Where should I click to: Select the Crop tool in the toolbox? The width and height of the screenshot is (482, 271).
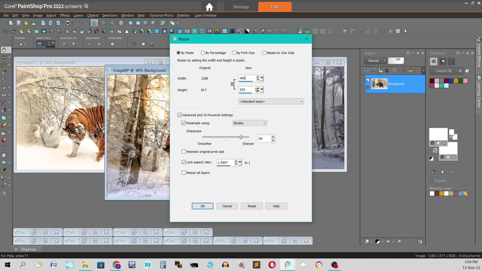point(4,80)
